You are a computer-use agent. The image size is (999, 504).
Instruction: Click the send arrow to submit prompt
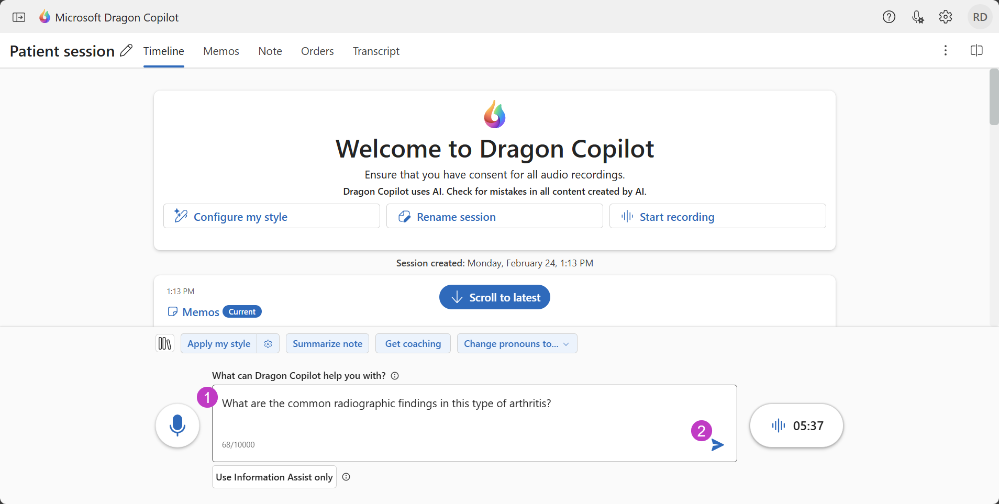click(x=717, y=445)
